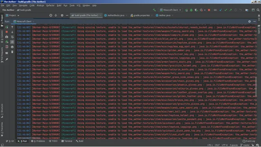Image resolution: width=261 pixels, height=147 pixels.
Task: Toggle Scroll to End in console
Action: click(12, 42)
